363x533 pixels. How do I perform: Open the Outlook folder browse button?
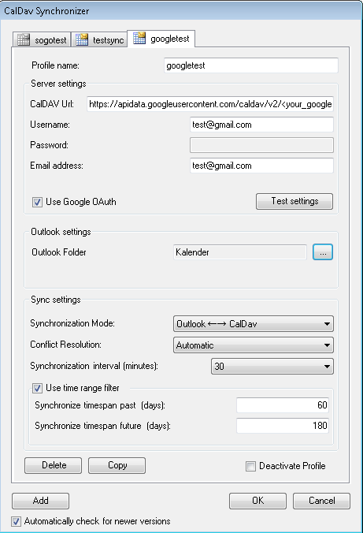point(323,252)
